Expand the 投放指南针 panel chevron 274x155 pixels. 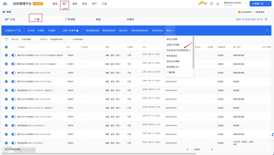[269, 12]
